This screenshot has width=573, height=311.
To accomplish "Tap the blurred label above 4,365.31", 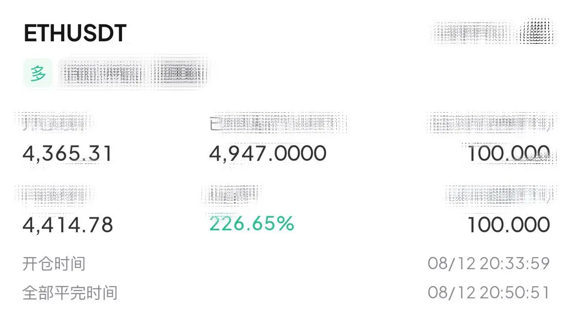I will coord(55,123).
